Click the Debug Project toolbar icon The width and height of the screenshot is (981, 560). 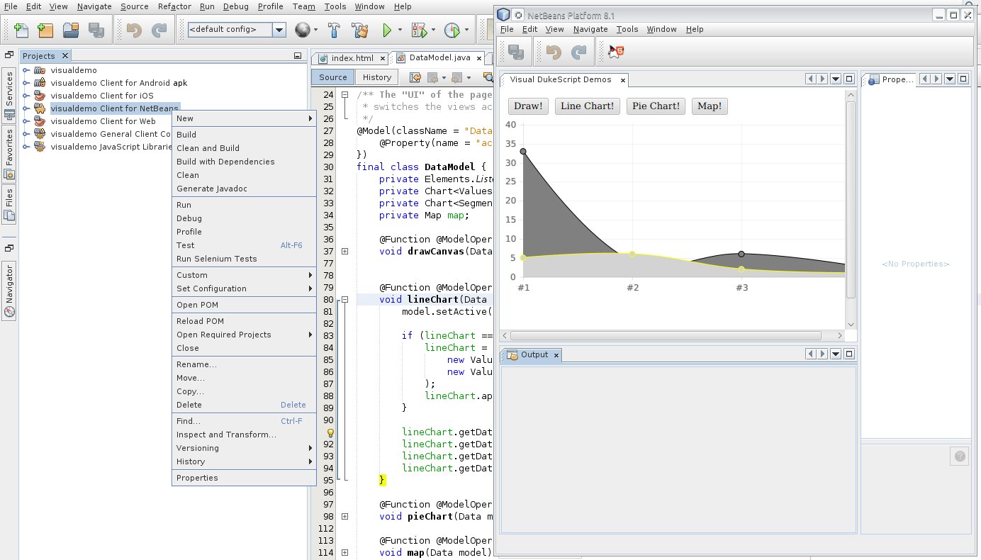tap(420, 30)
